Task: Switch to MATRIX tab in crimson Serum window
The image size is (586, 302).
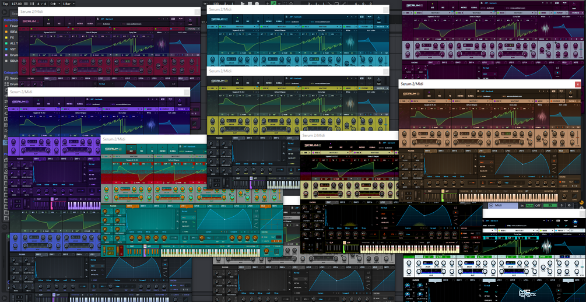Action: point(80,22)
